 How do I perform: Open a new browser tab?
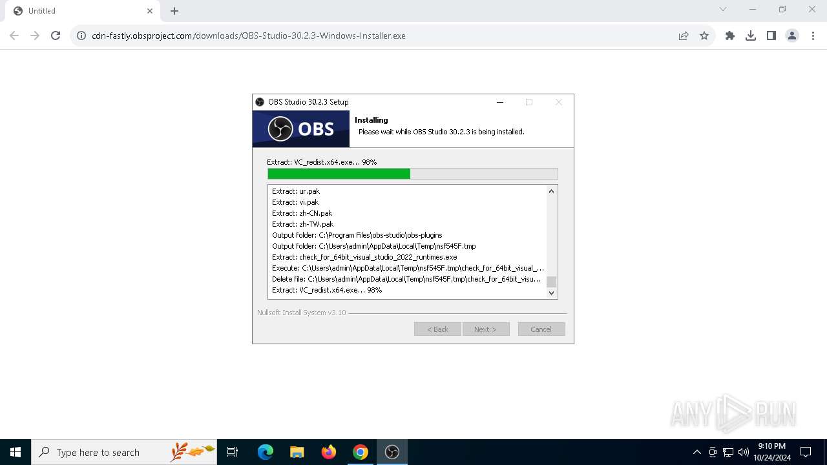[174, 11]
